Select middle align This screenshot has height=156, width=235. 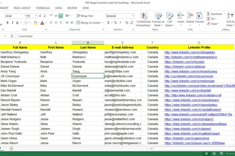click(56, 16)
